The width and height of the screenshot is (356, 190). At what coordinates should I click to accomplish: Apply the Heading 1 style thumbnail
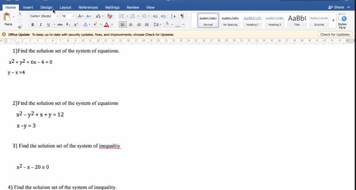[x=252, y=20]
